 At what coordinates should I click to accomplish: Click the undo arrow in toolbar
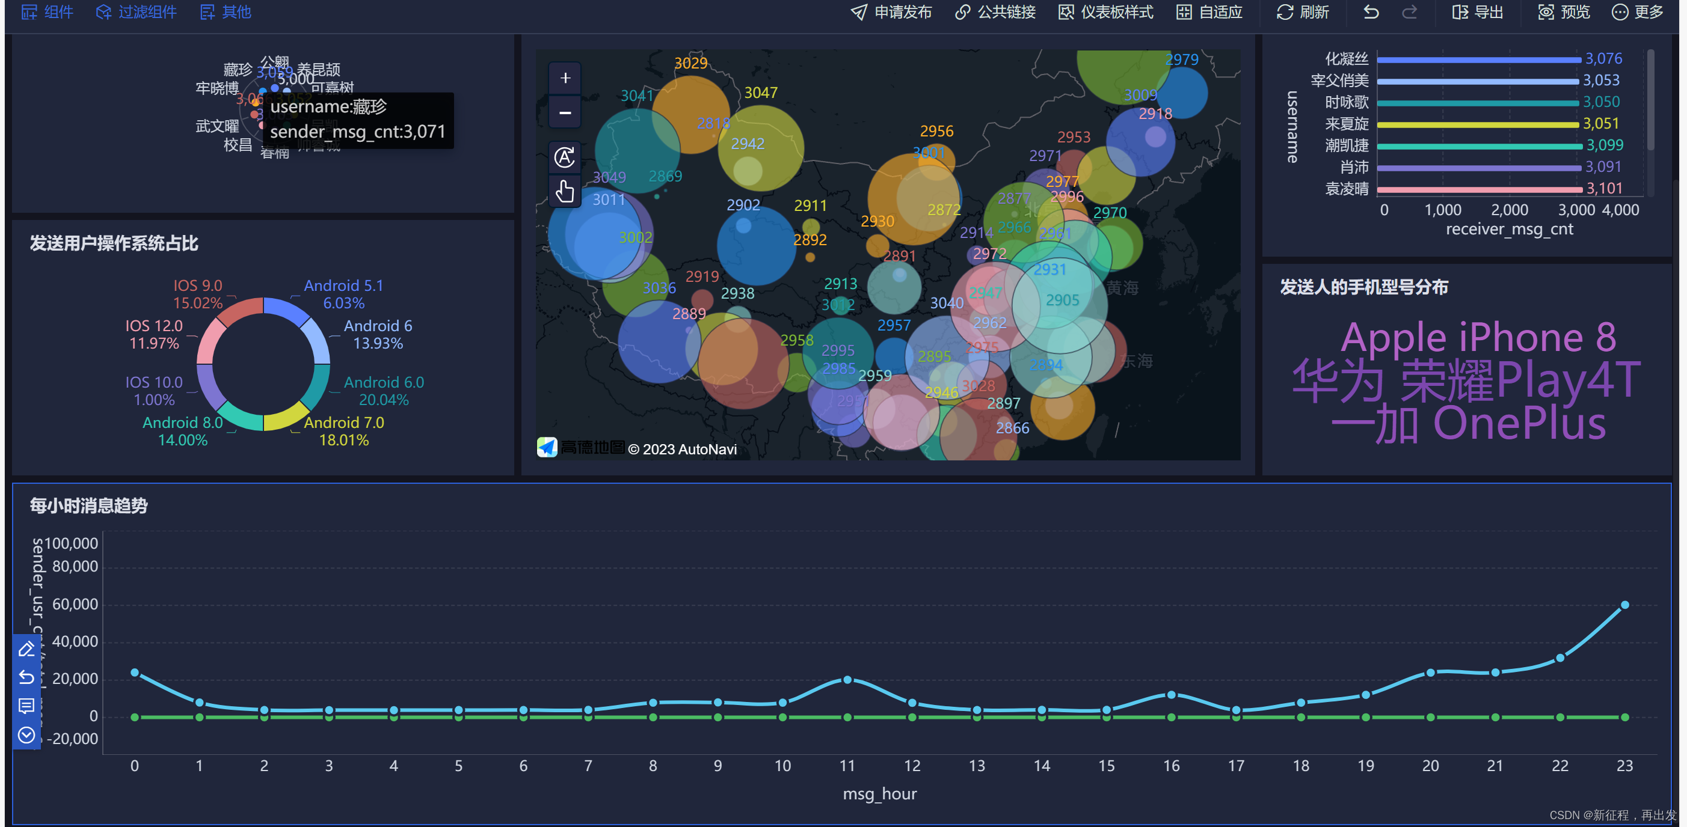coord(1371,12)
